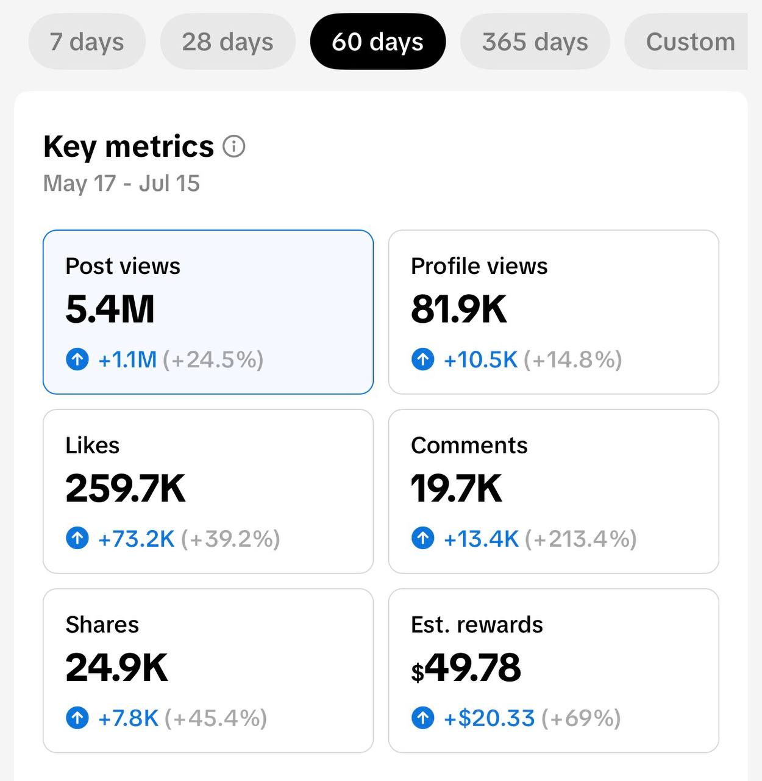The height and width of the screenshot is (781, 762).
Task: Click the Likes increase arrow icon
Action: coord(77,539)
